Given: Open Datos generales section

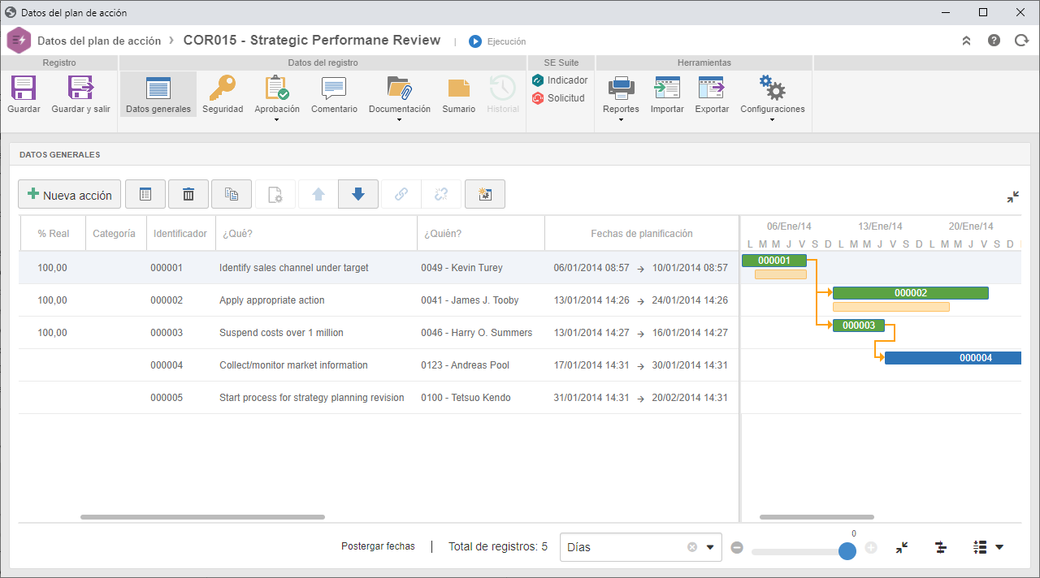Looking at the screenshot, I should tap(158, 94).
